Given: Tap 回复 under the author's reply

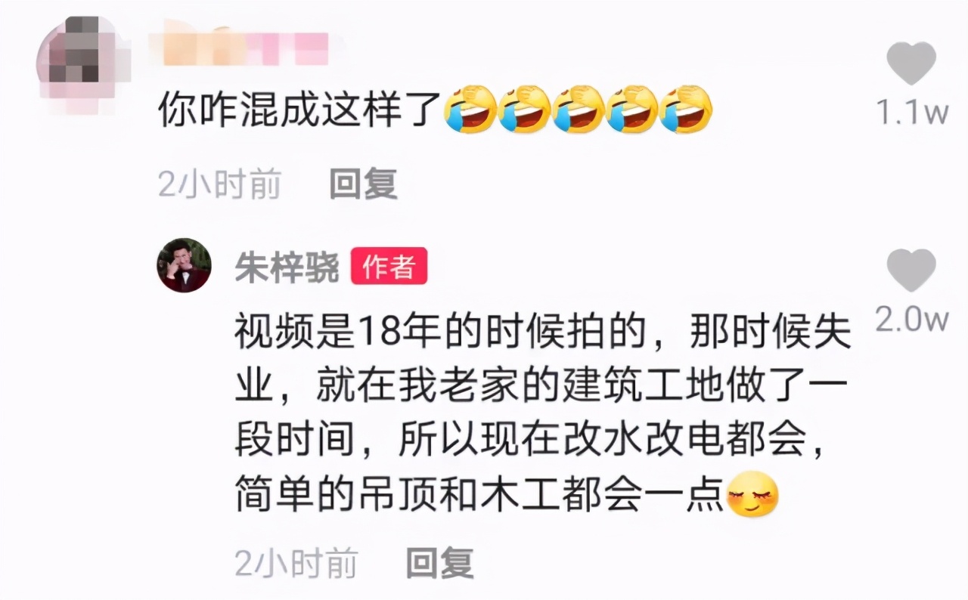Looking at the screenshot, I should (x=440, y=563).
